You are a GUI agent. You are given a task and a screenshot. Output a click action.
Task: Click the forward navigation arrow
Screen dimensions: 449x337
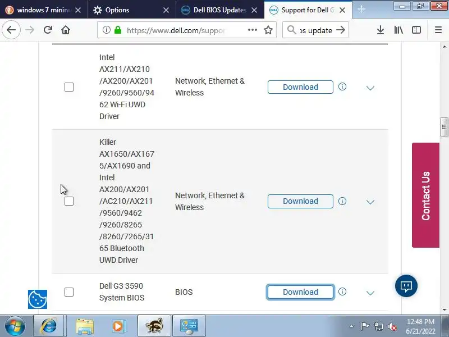tap(30, 30)
